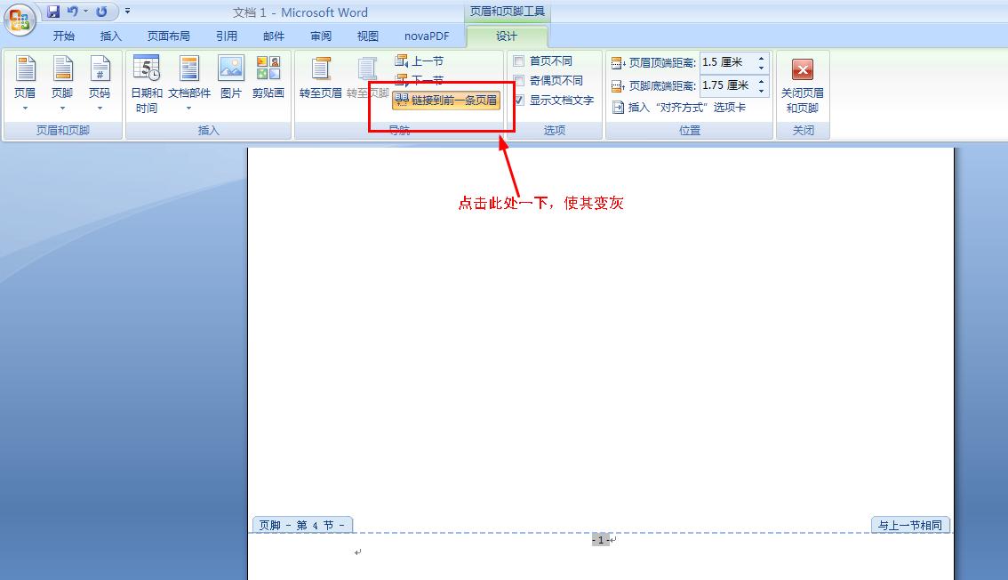1008x580 pixels.
Task: Enable 奇偶页不同 option
Action: 519,80
